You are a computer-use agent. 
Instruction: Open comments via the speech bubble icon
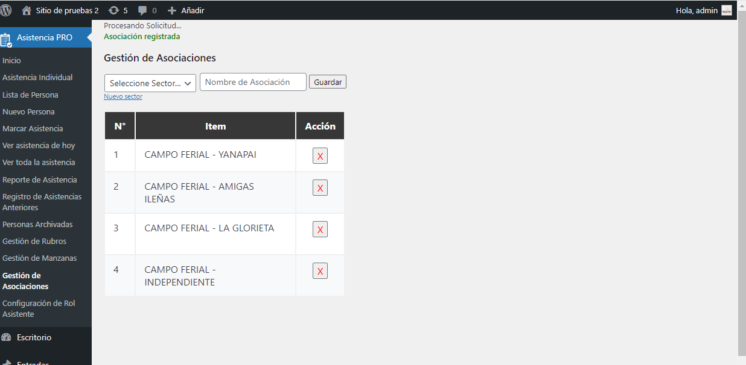coord(142,10)
